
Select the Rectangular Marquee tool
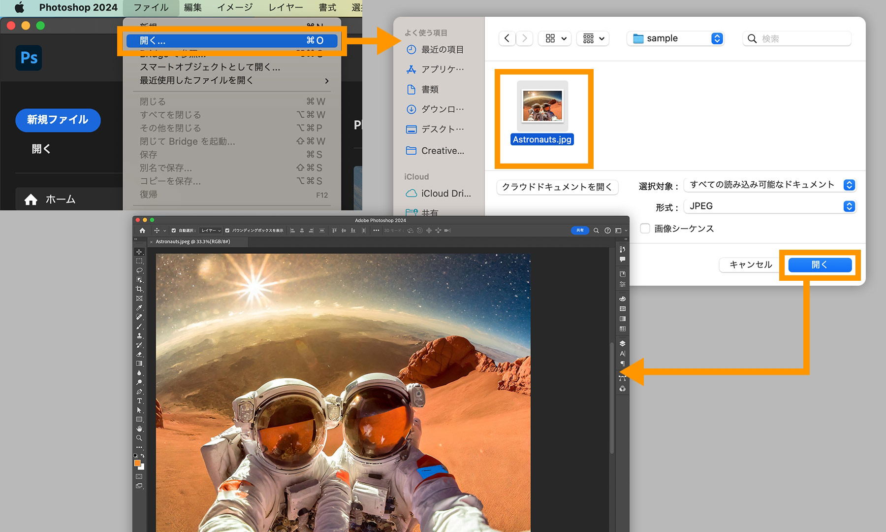pos(139,261)
